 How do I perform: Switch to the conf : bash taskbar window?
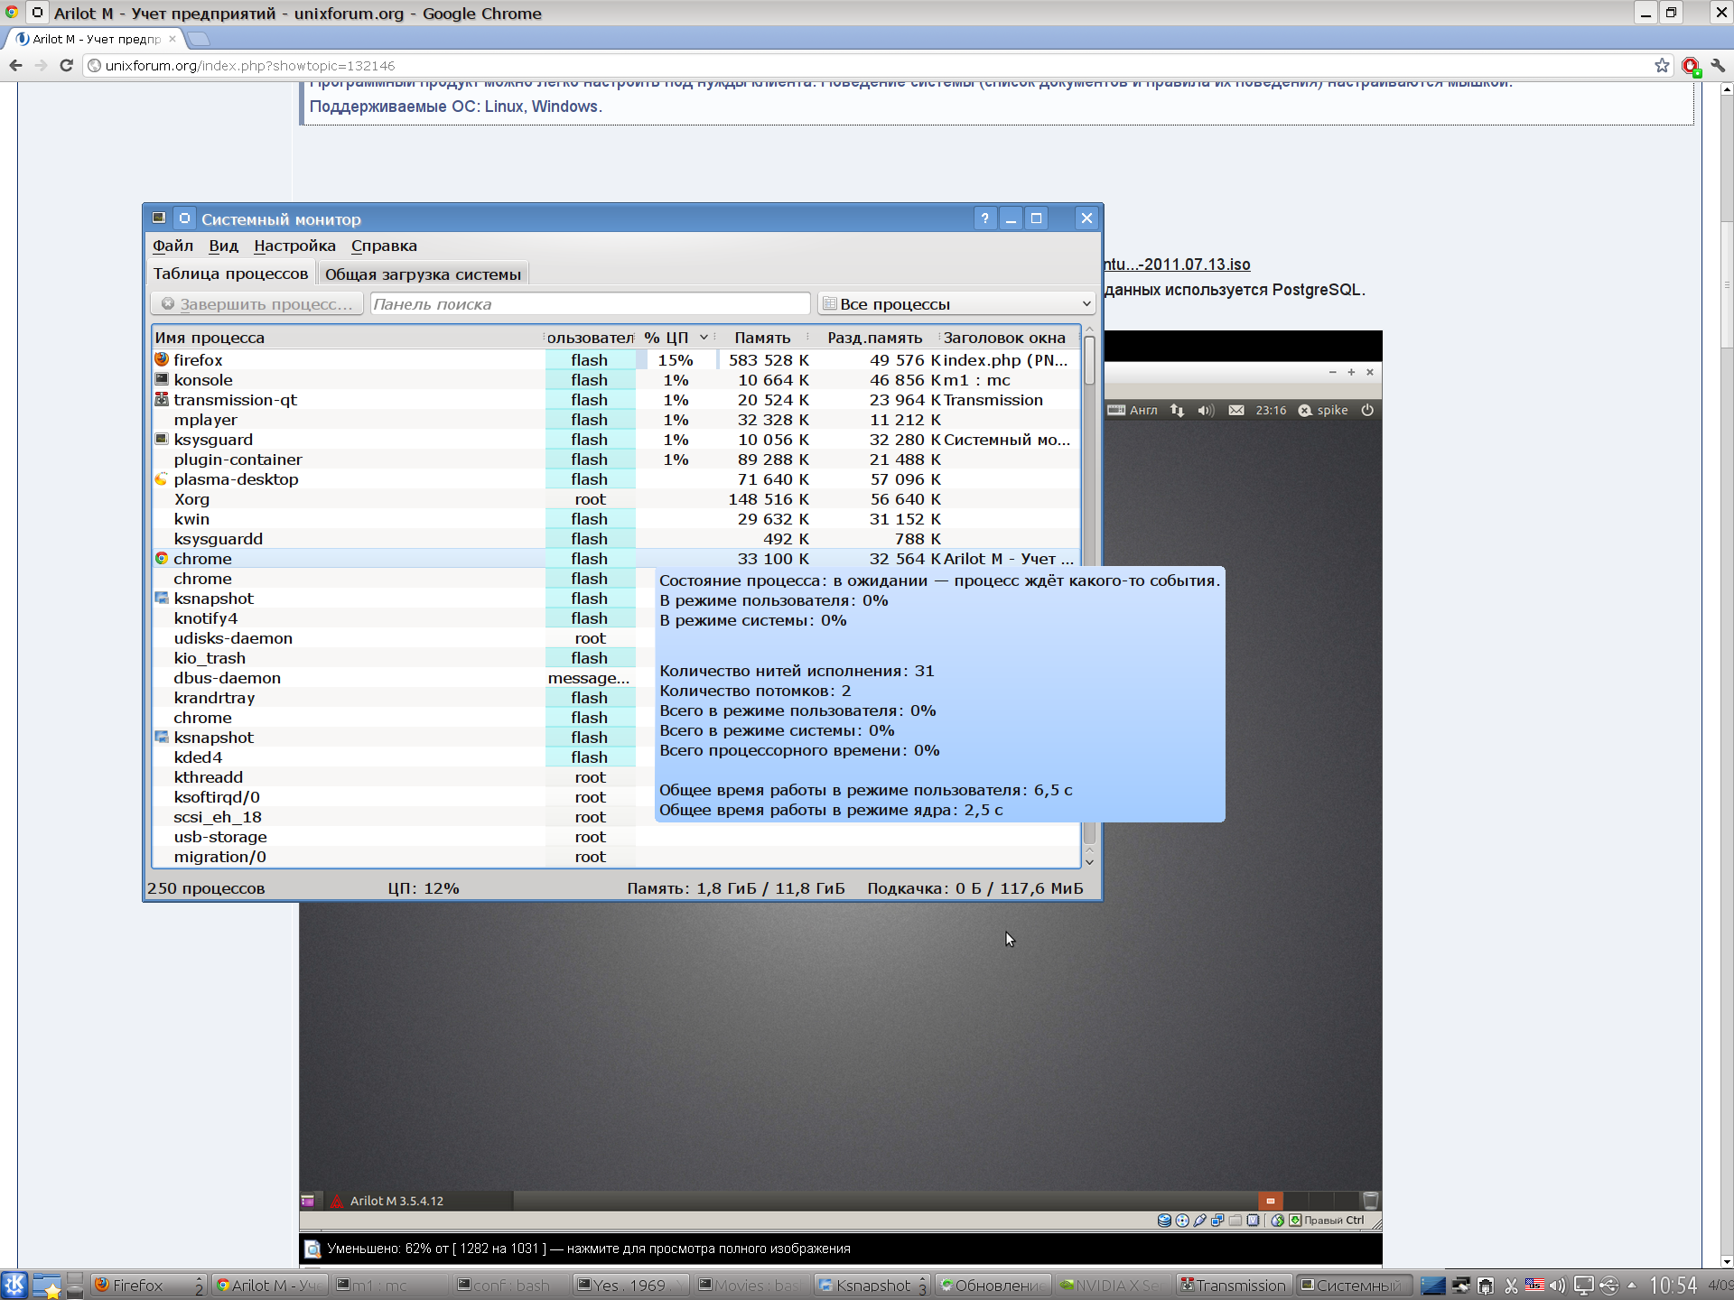pos(509,1285)
